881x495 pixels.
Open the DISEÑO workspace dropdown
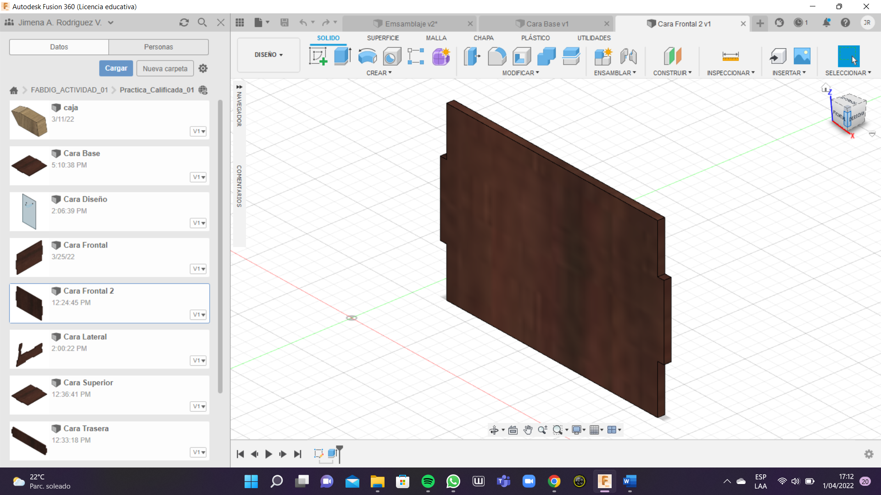[268, 55]
